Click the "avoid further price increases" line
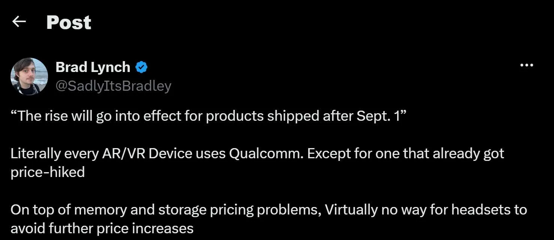554x240 pixels. pos(102,228)
